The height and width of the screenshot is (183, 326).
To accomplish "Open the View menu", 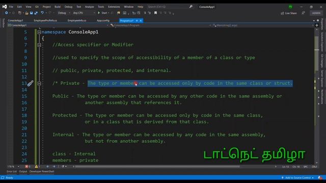I will coord(29,7).
